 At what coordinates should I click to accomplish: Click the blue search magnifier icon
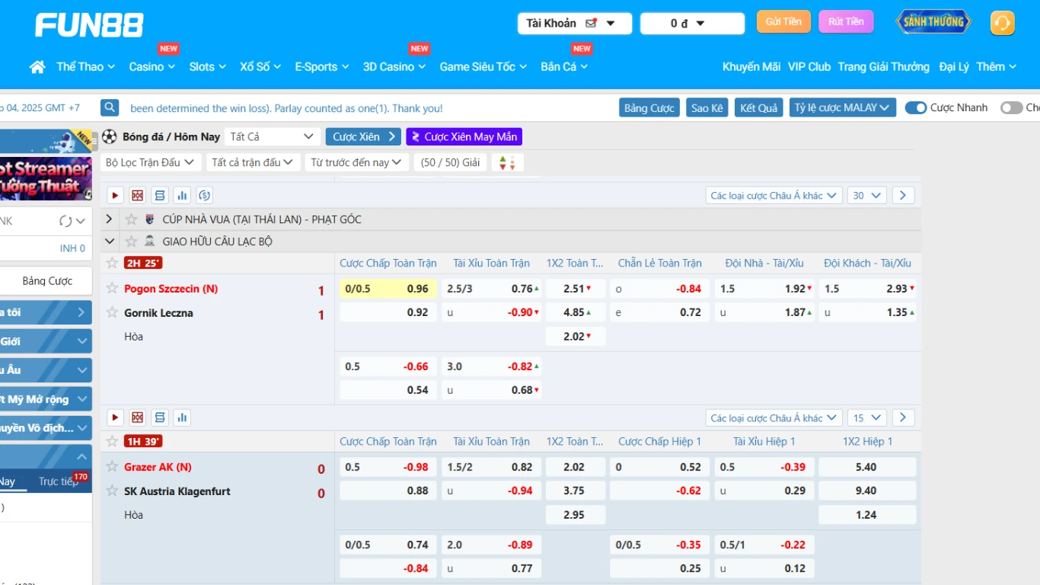(110, 108)
